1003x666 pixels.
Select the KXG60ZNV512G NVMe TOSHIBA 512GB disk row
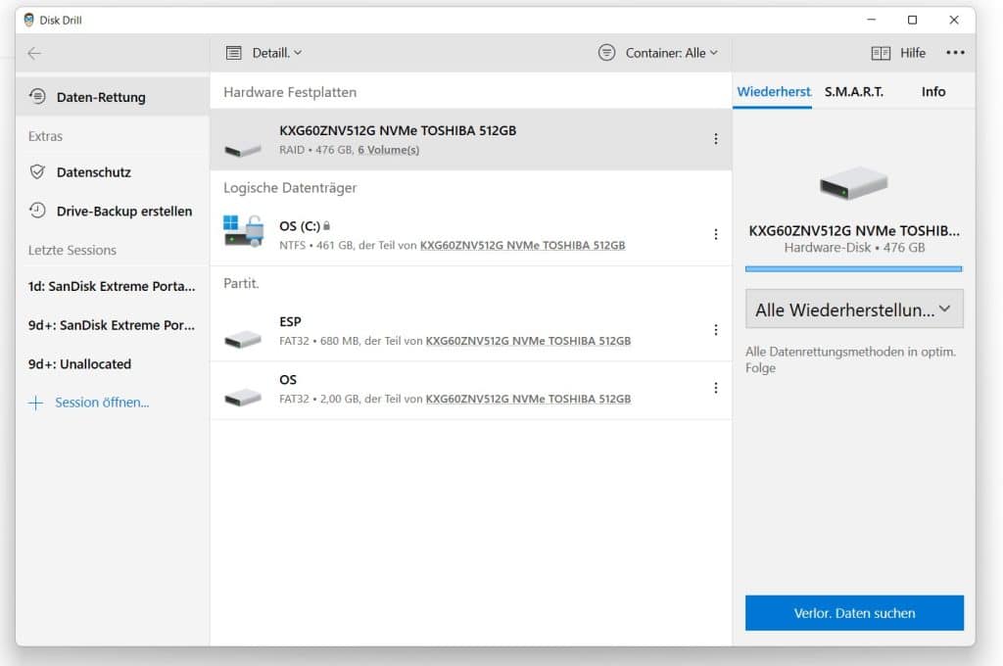471,139
